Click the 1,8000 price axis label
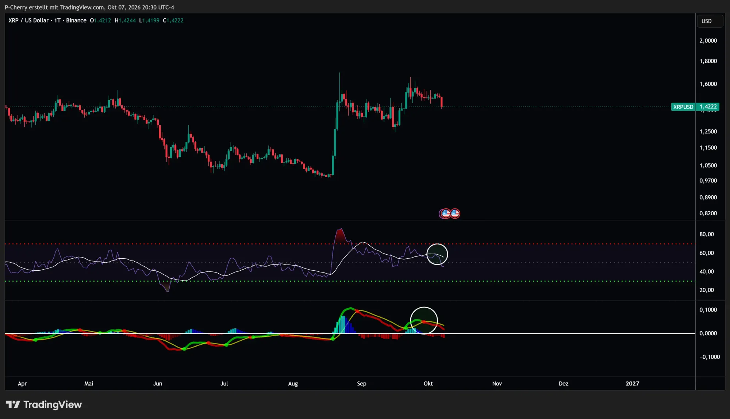 [x=708, y=61]
